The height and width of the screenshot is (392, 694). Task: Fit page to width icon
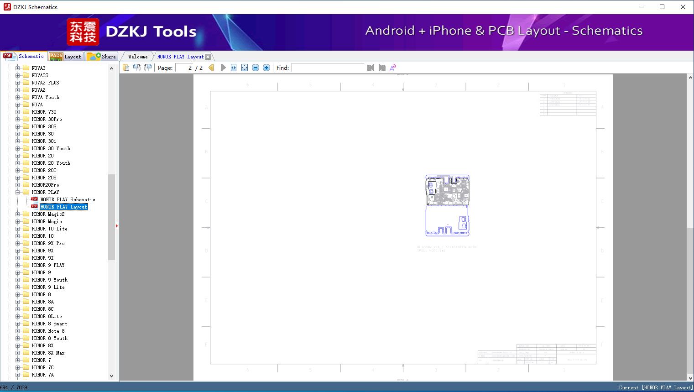point(234,68)
